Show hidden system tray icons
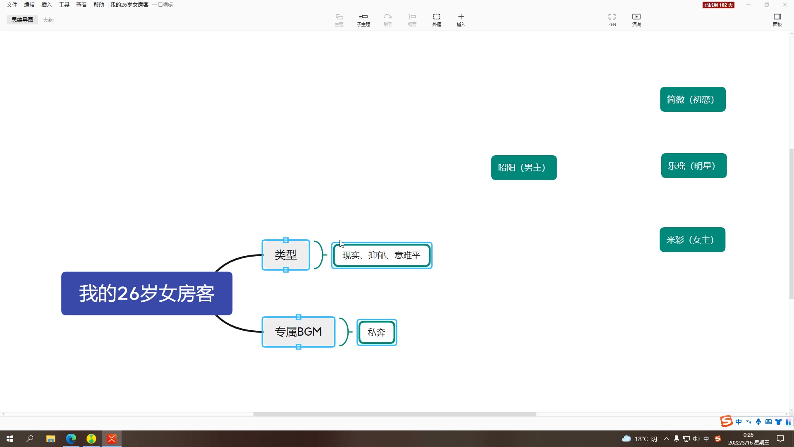The image size is (794, 447). (667, 439)
